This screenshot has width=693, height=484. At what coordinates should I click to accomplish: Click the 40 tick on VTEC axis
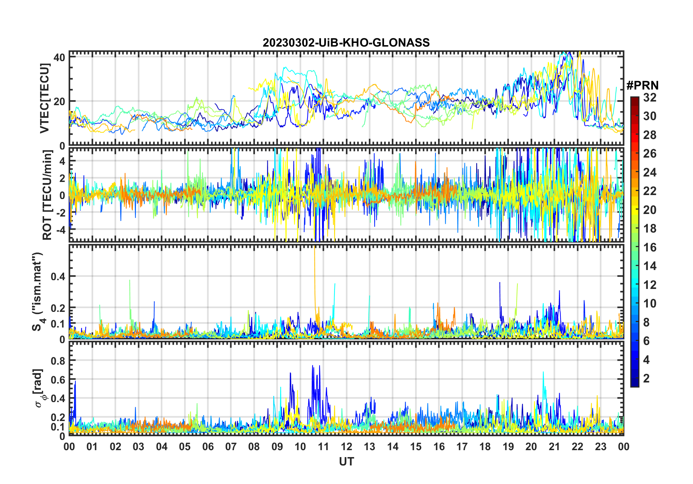click(59, 57)
